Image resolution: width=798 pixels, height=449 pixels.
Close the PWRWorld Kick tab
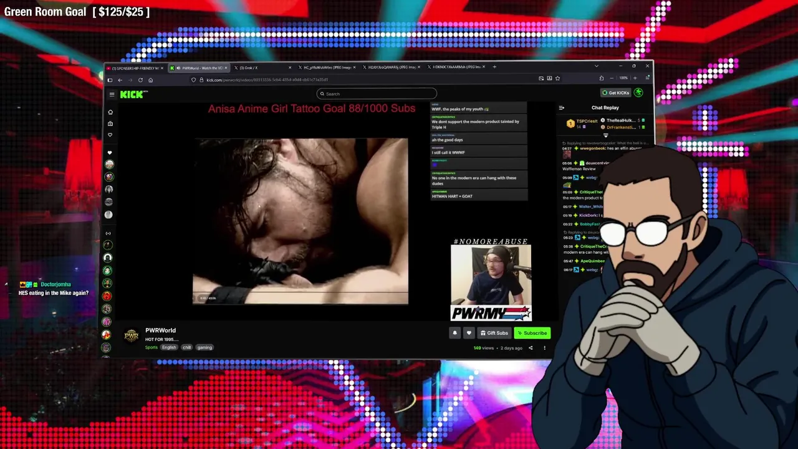click(226, 67)
